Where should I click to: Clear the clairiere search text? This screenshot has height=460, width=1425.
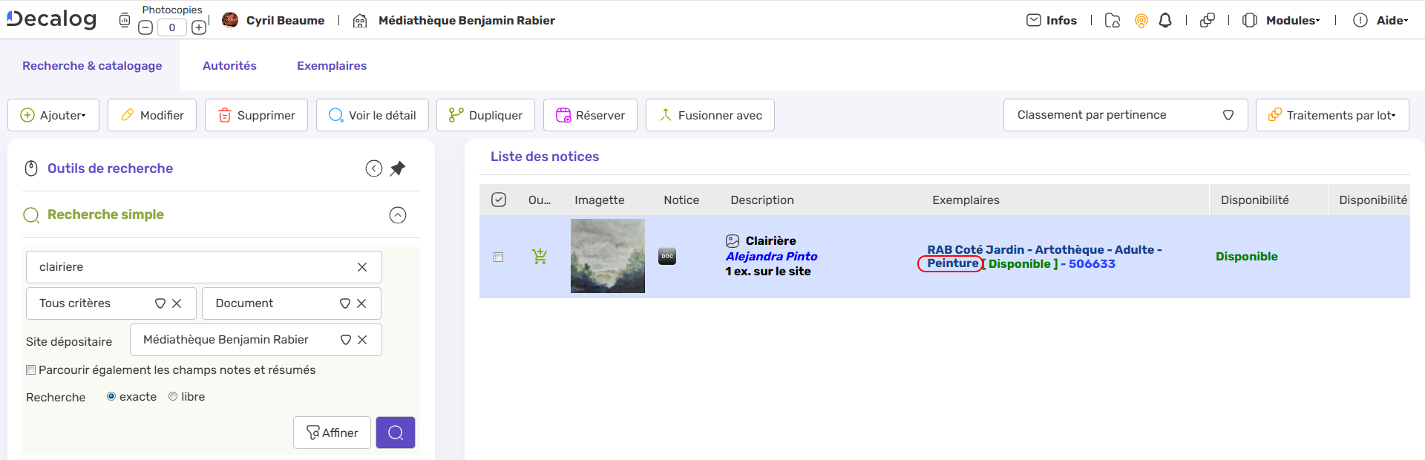(362, 267)
